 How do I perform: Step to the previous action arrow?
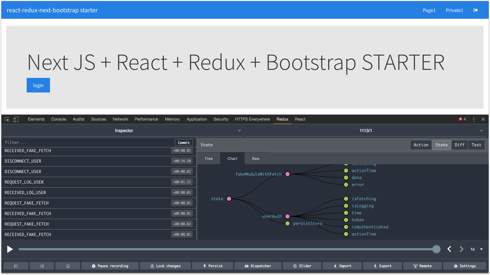click(449, 249)
